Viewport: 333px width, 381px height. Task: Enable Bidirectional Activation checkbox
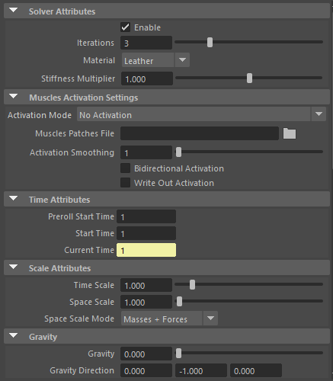[x=125, y=168]
